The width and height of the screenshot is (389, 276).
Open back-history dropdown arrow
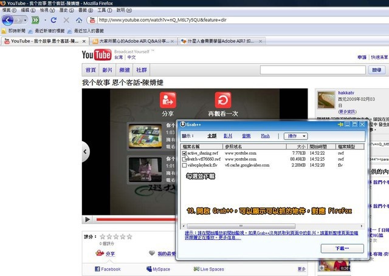pyautogui.click(x=25, y=20)
